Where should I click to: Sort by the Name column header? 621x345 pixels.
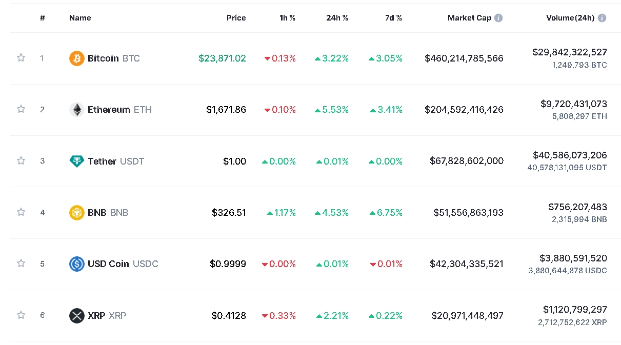point(80,18)
